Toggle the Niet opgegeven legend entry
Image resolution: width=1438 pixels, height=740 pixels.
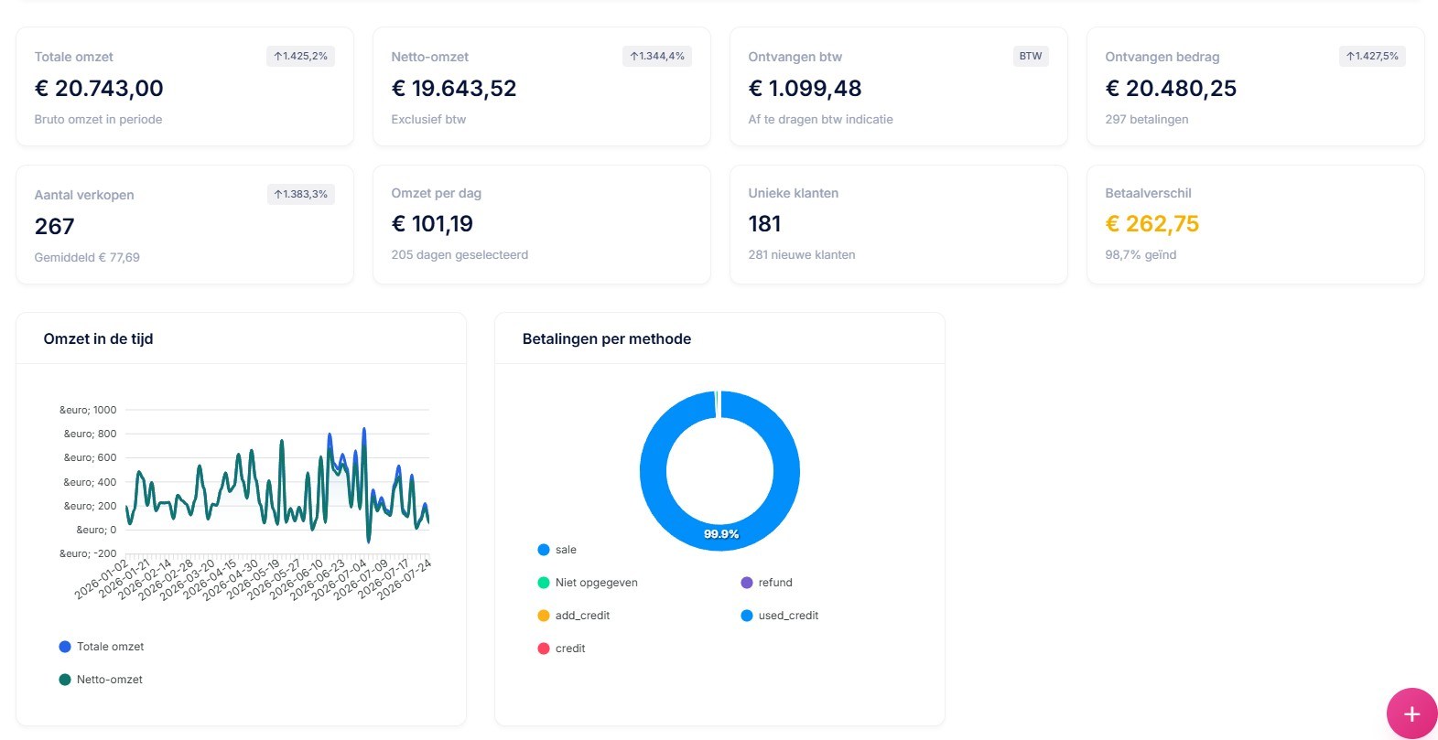(x=588, y=583)
